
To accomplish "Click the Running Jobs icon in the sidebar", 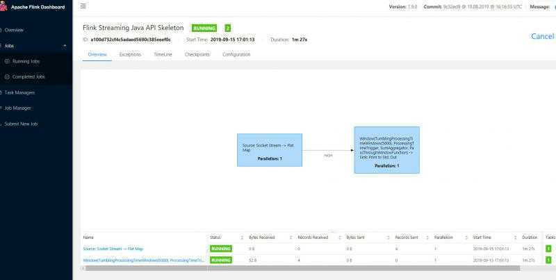I will (8, 61).
